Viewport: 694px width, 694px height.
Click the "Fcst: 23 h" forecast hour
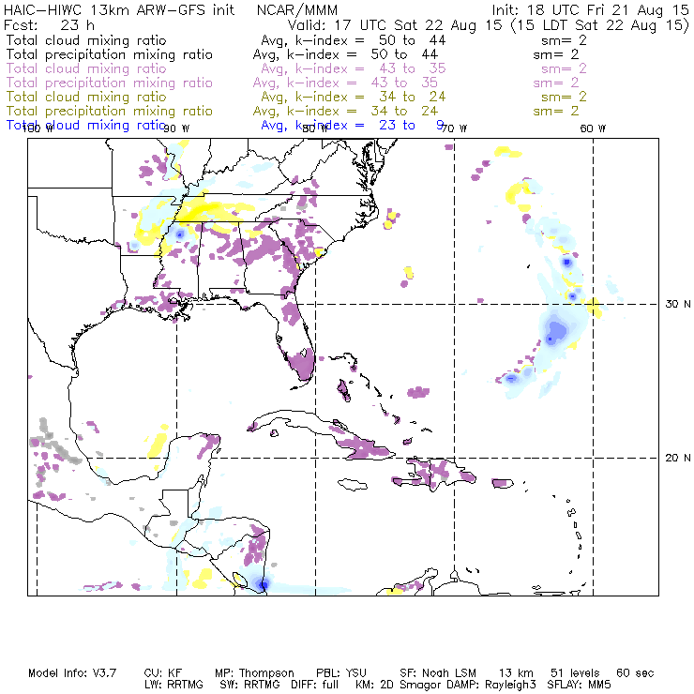pyautogui.click(x=49, y=24)
